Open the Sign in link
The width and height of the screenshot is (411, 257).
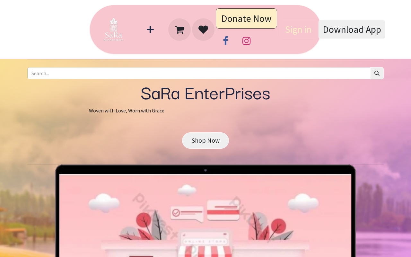coord(298,29)
